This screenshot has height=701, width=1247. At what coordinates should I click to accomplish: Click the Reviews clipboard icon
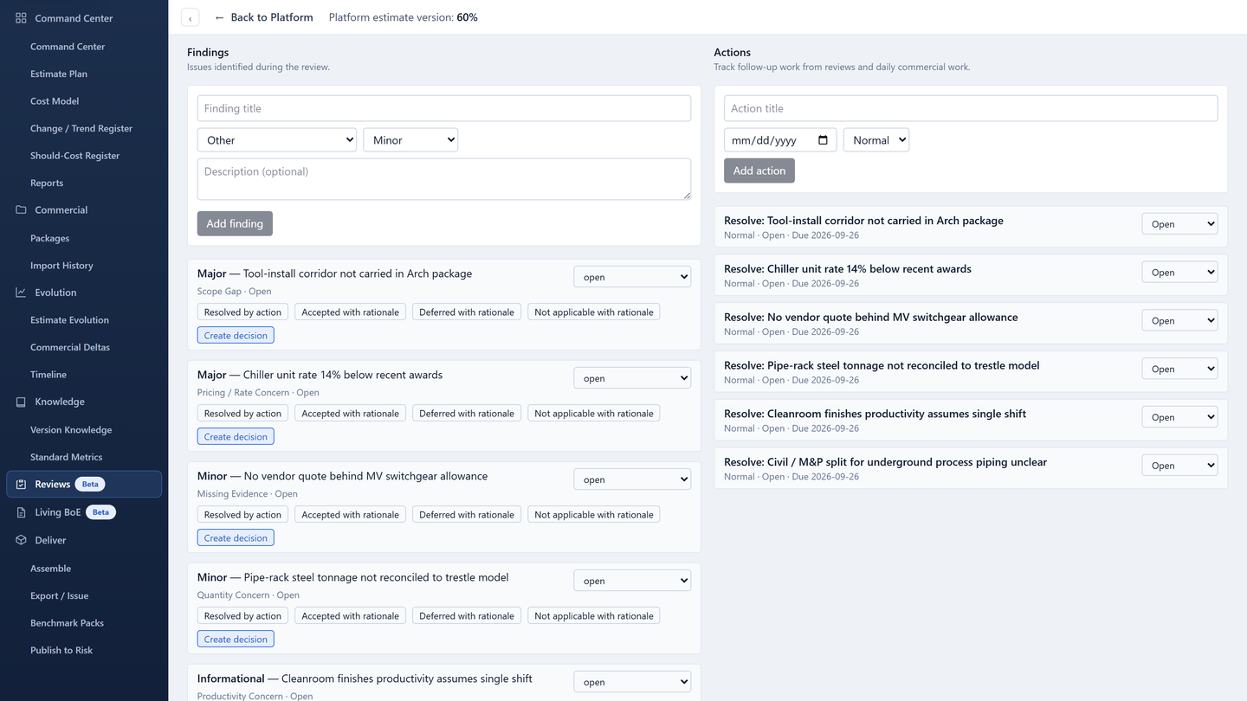[x=21, y=485]
